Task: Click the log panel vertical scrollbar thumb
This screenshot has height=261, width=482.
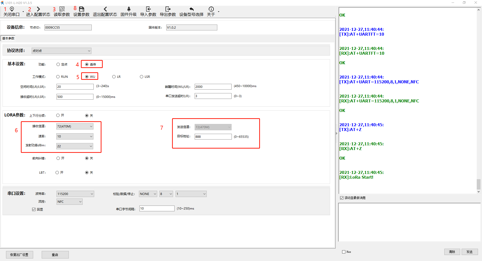Action: coord(478,184)
